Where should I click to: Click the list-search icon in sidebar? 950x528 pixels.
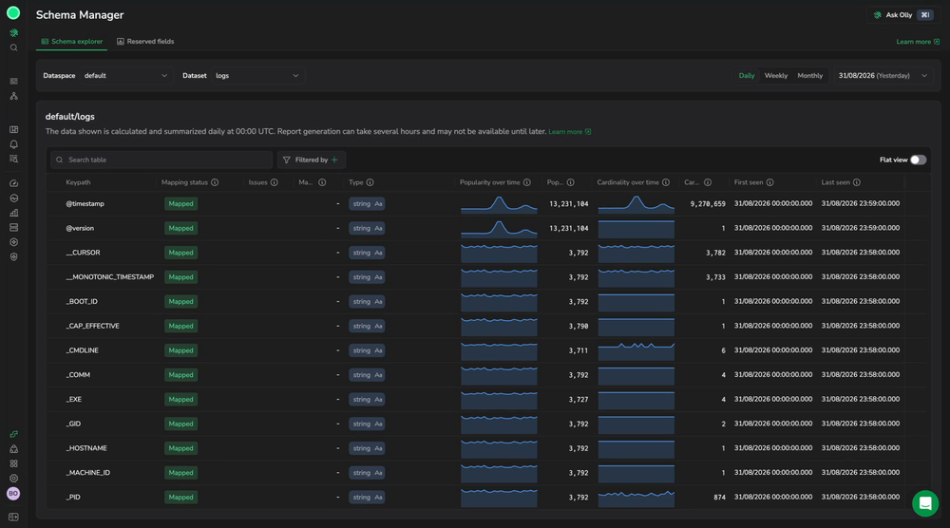coord(13,159)
